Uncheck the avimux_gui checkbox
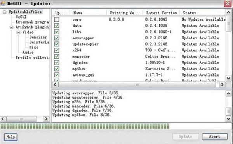Image resolution: width=233 pixels, height=144 pixels. pyautogui.click(x=57, y=75)
